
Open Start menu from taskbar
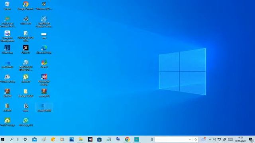3,139
